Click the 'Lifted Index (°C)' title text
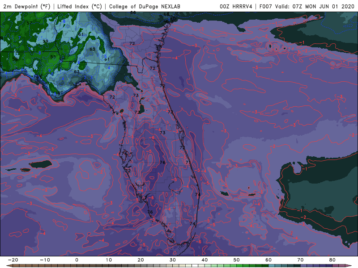 [80, 6]
